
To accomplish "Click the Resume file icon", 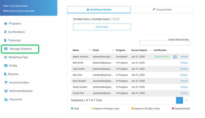I will tap(5, 74).
